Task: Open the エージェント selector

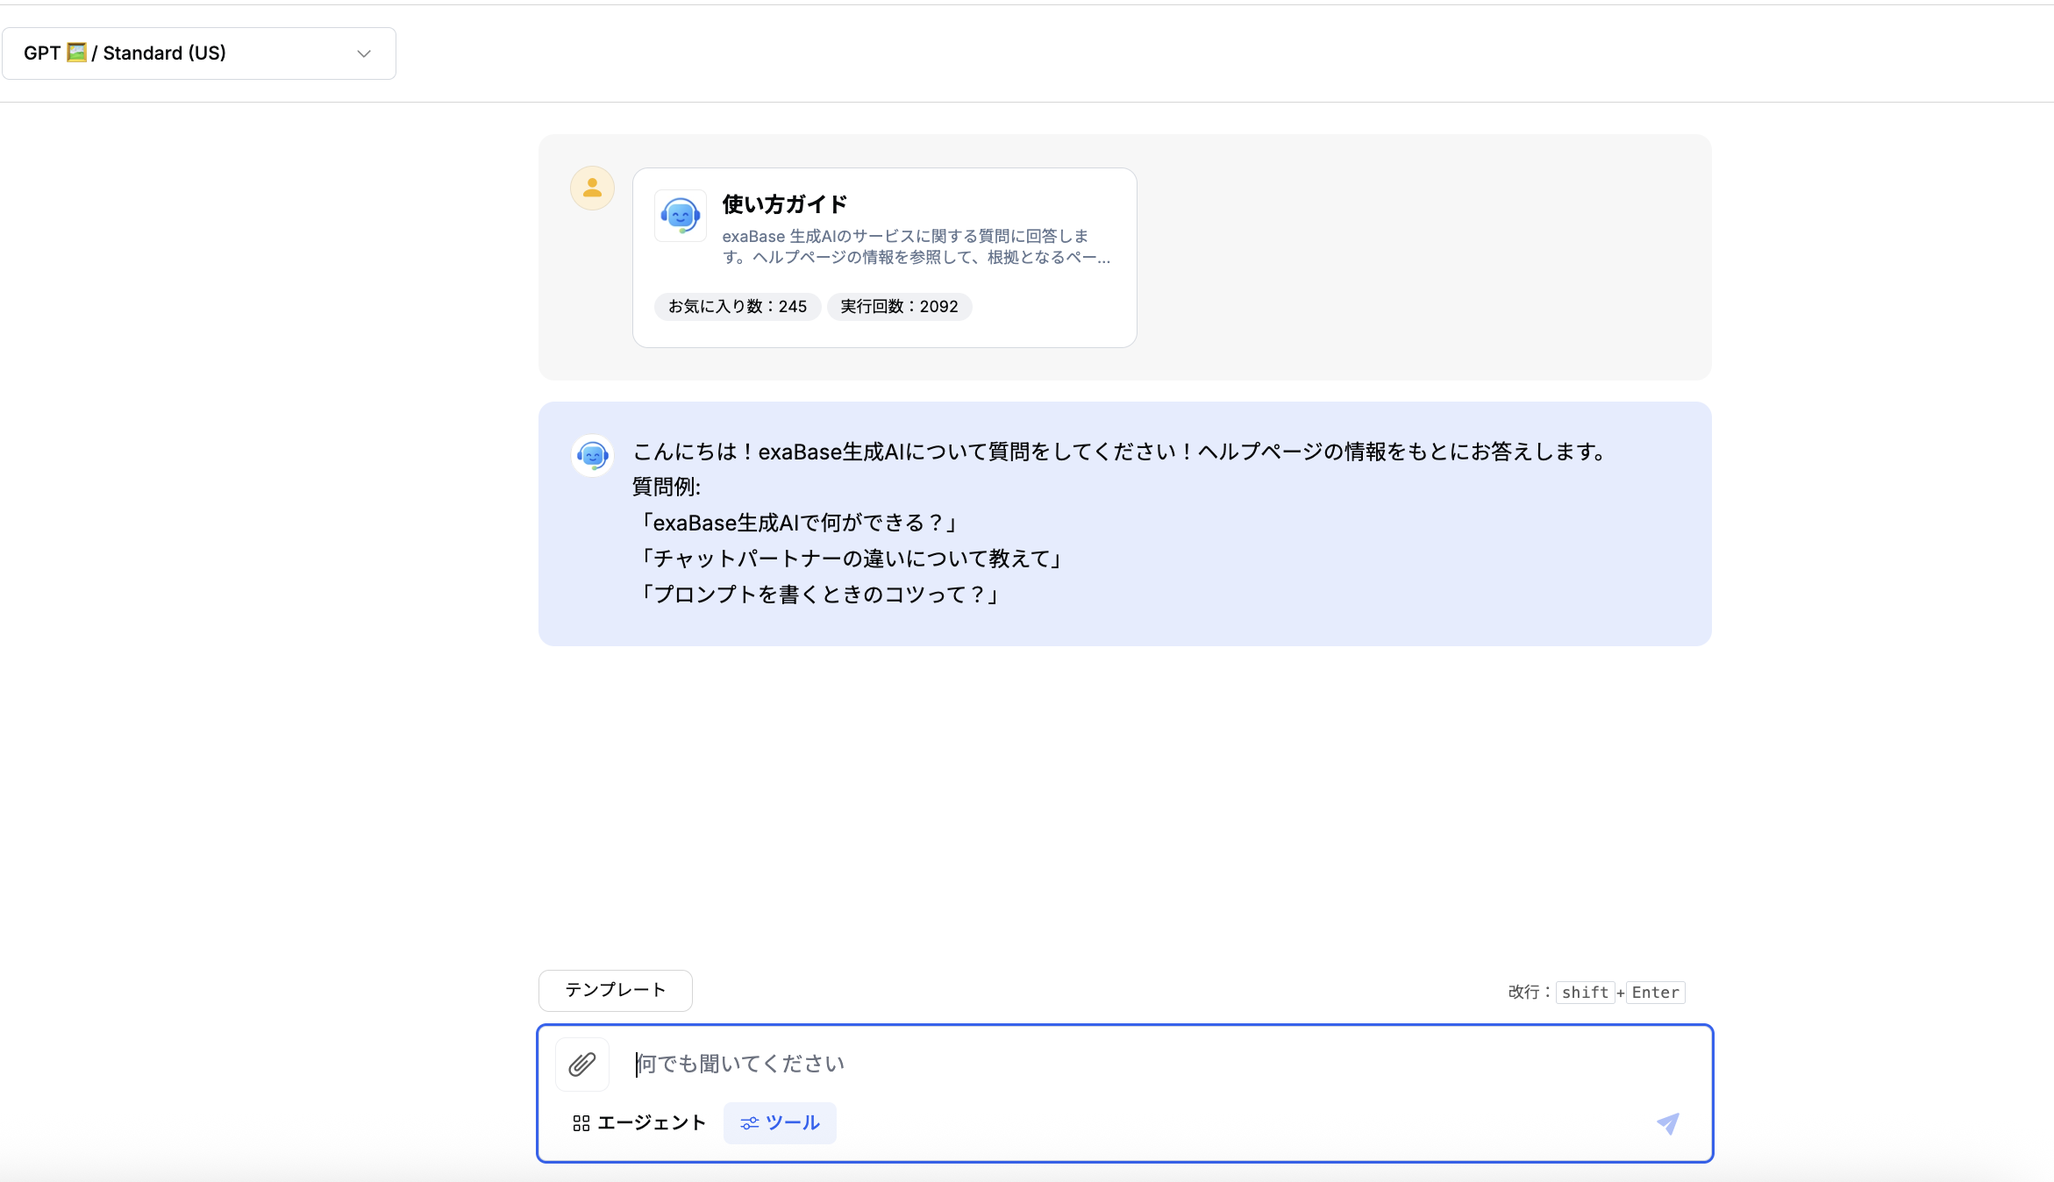Action: click(x=639, y=1123)
